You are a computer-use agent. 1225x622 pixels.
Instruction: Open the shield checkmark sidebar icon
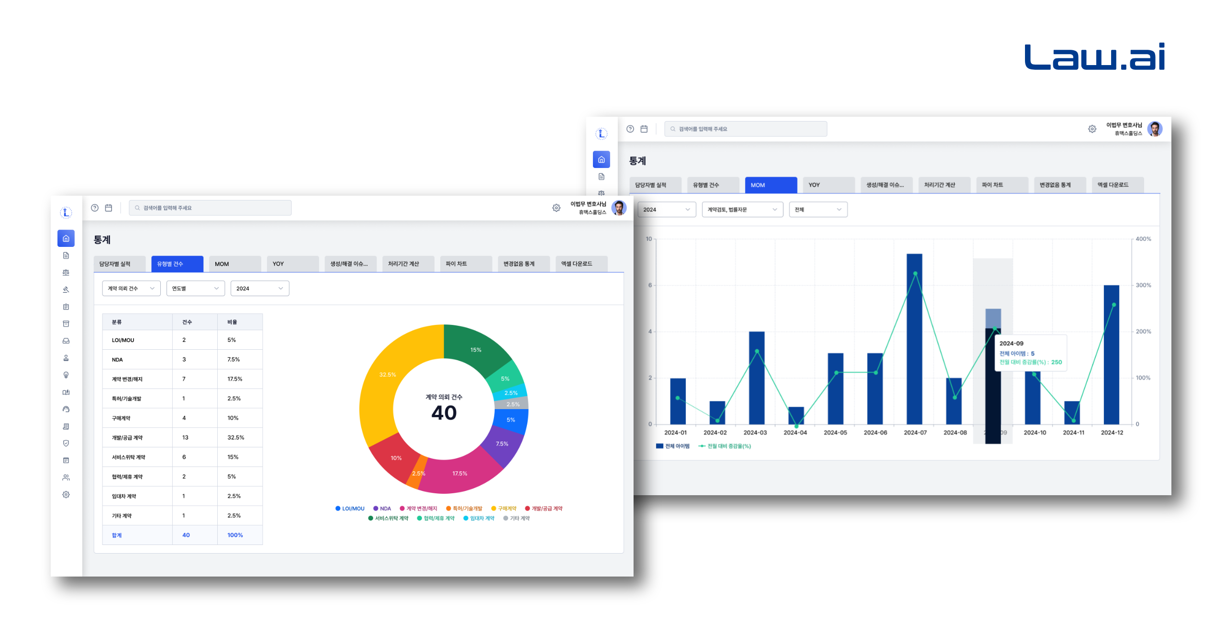click(x=66, y=443)
